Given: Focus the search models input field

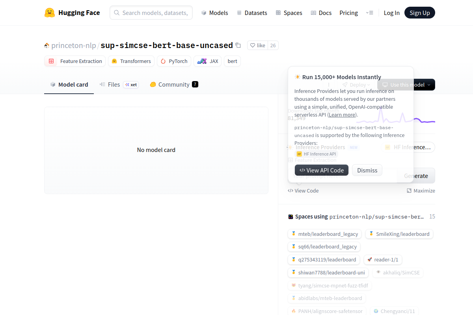Looking at the screenshot, I should [155, 13].
